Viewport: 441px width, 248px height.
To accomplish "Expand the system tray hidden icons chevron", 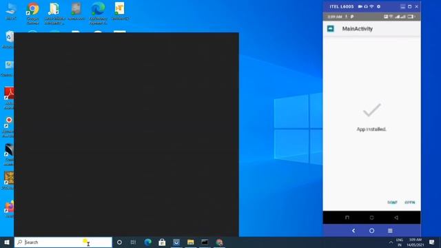I will tap(391, 242).
